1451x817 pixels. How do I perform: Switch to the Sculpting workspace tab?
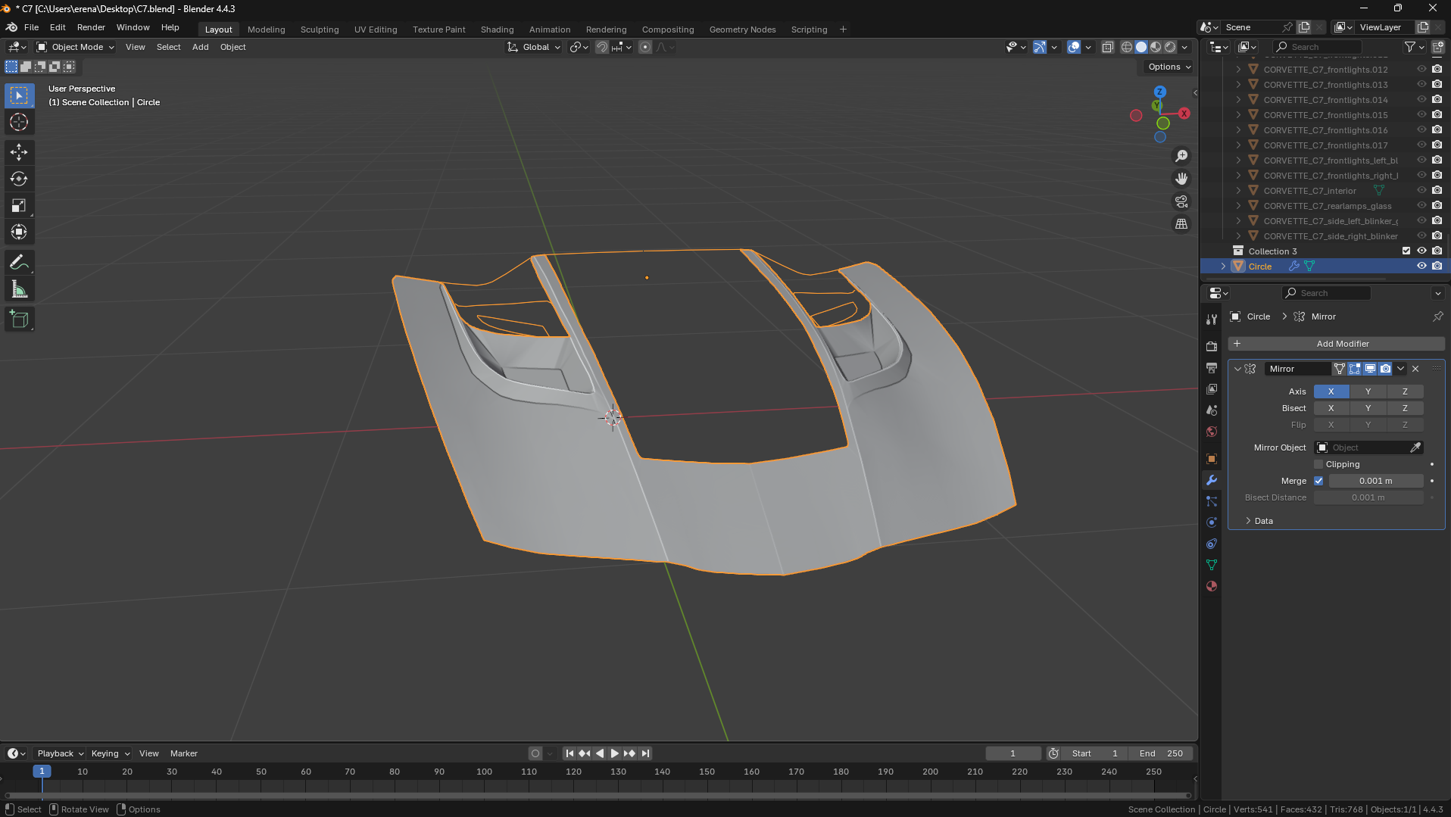click(x=319, y=30)
